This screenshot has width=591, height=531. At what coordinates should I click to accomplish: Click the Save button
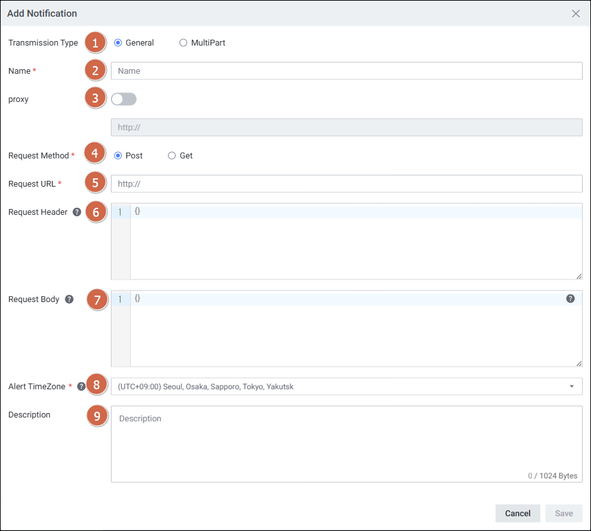coord(563,513)
